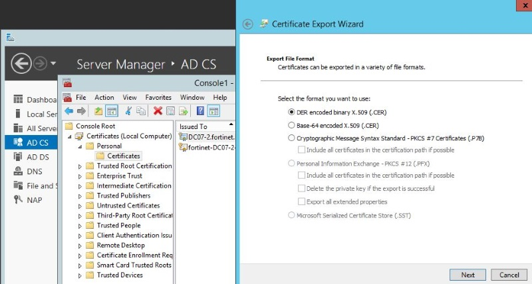The height and width of the screenshot is (284, 532).
Task: Click Server Manager back navigation arrow
Action: [x=21, y=63]
